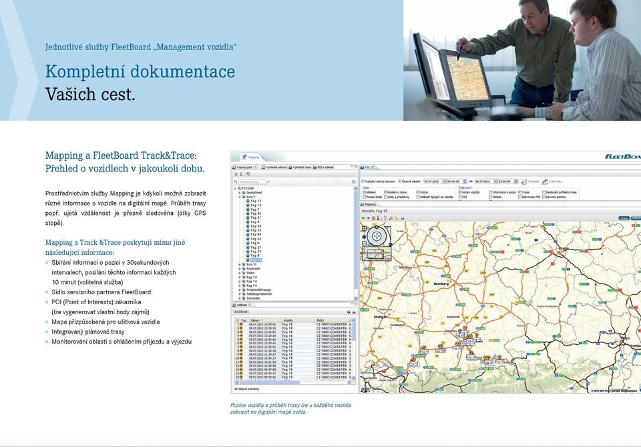Toggle the Pozice checkbox in Data group
Screen dimensions: 641x447
(418, 192)
